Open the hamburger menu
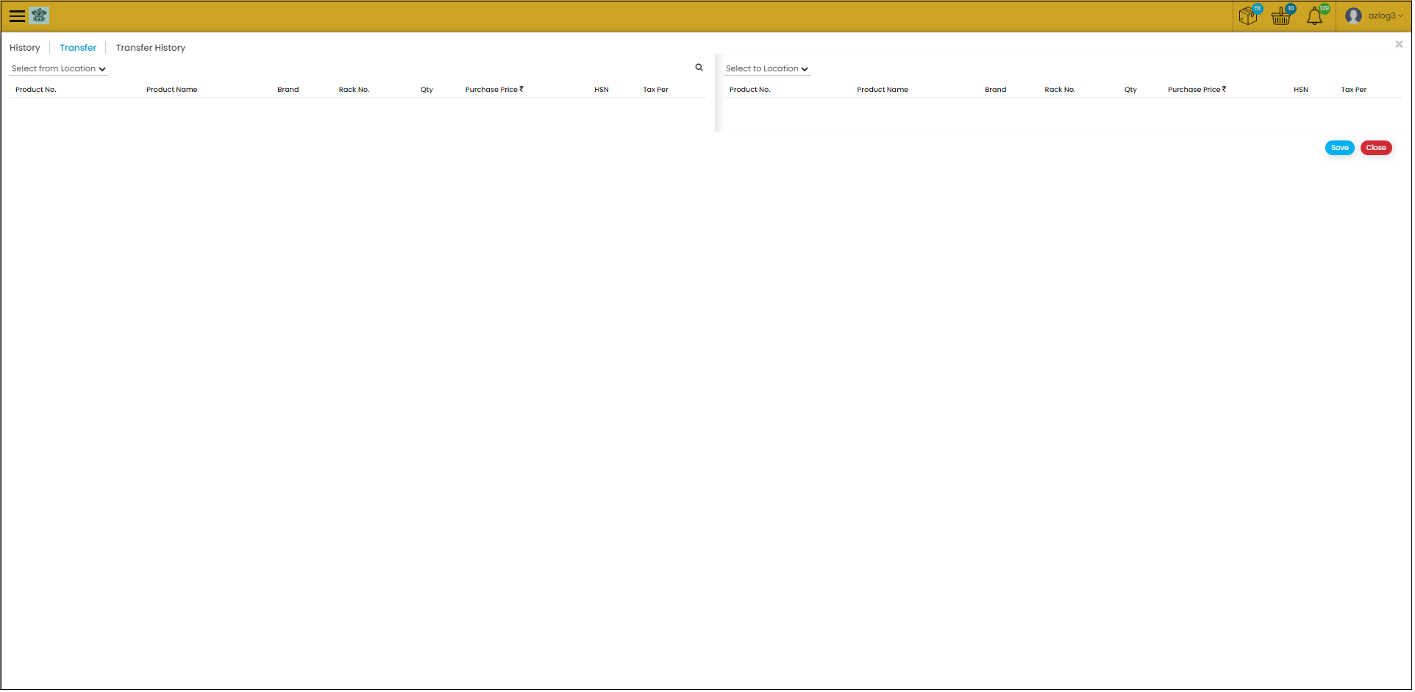 pyautogui.click(x=17, y=16)
